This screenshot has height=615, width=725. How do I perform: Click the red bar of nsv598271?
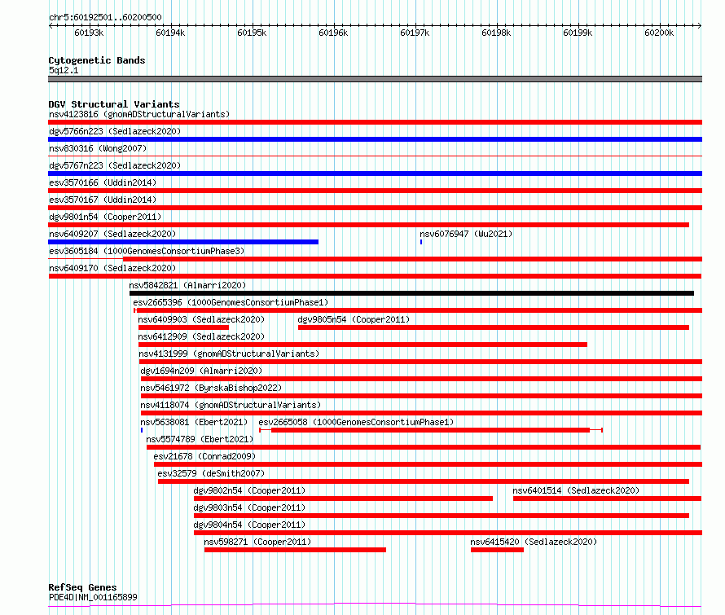[x=295, y=550]
